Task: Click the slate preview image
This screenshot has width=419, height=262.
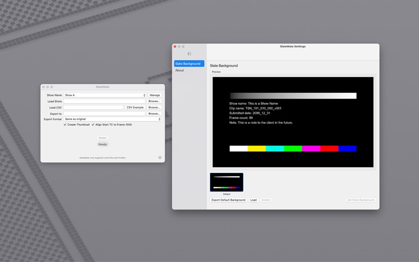Action: click(293, 122)
